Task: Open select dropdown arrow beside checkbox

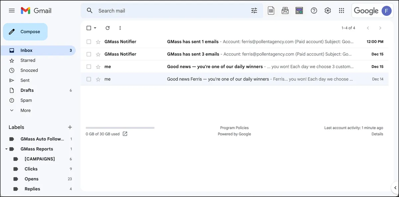Action: pyautogui.click(x=95, y=28)
